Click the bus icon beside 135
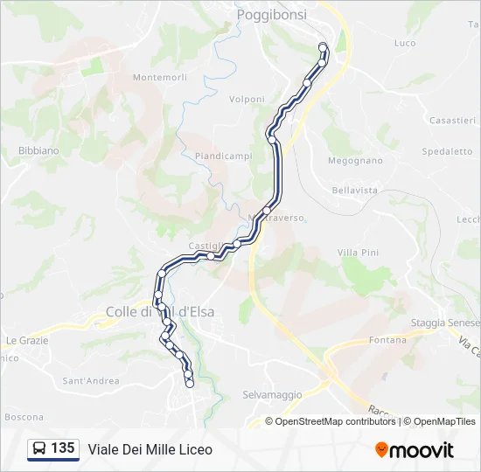Viewport: 481px width, 472px height. (x=39, y=448)
